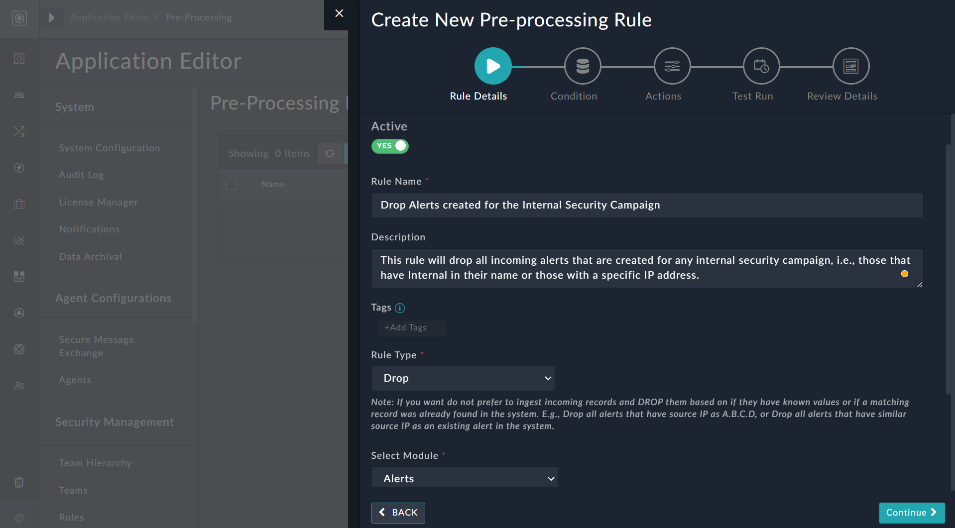Open the Automation workflows icon in sidebar

[x=19, y=131]
